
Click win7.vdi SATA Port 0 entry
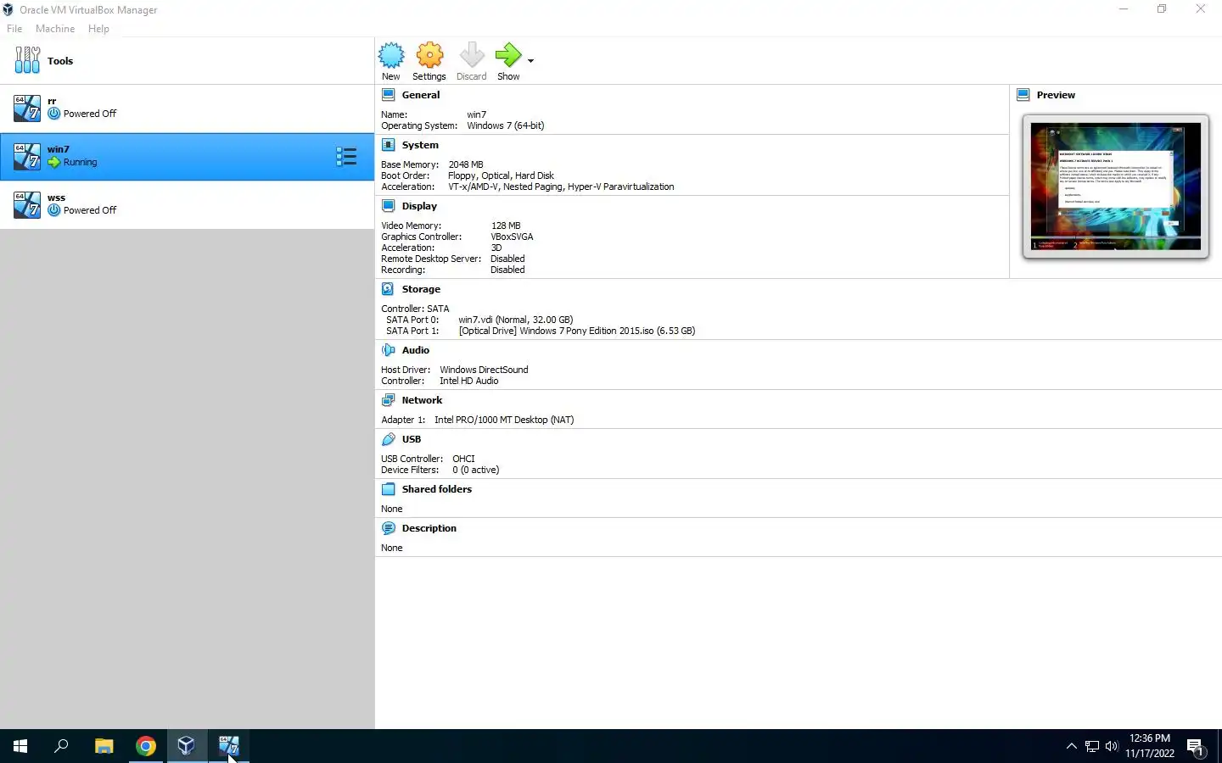point(516,320)
